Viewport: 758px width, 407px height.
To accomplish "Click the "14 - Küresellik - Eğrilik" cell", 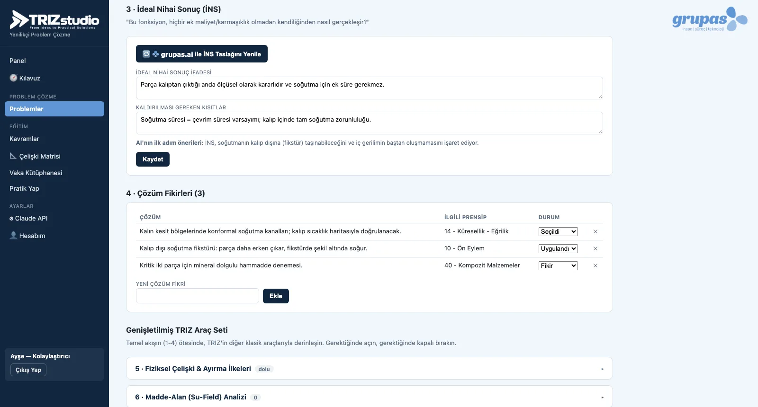I will click(x=477, y=231).
